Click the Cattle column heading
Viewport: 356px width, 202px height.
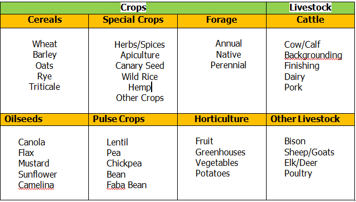(x=310, y=20)
